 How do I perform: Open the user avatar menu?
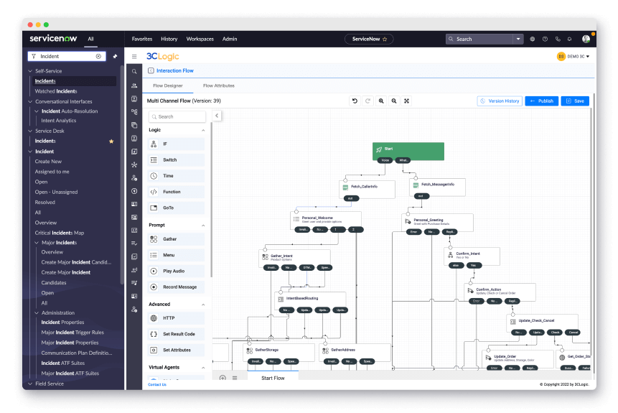[586, 39]
